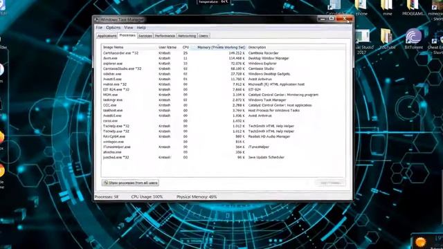Minimize the Windows Task Manager window
The width and height of the screenshot is (443, 249).
(322, 19)
